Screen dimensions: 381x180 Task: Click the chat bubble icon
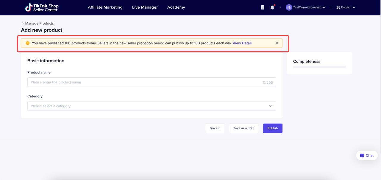[362, 155]
